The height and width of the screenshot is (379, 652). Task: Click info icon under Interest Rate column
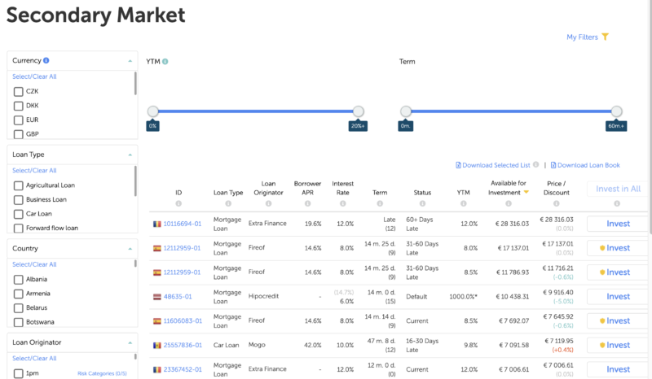click(x=342, y=203)
